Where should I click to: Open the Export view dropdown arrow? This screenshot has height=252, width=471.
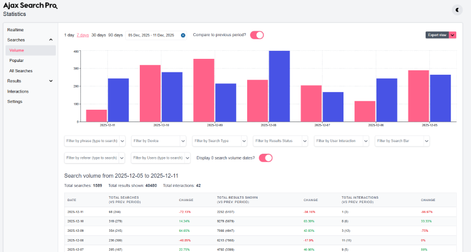pyautogui.click(x=453, y=35)
